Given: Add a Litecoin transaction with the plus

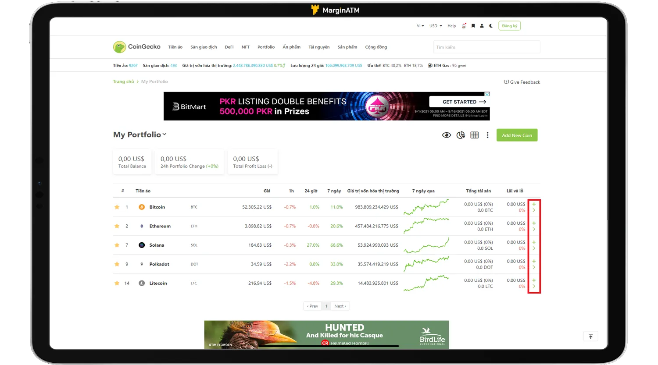Looking at the screenshot, I should tap(534, 280).
